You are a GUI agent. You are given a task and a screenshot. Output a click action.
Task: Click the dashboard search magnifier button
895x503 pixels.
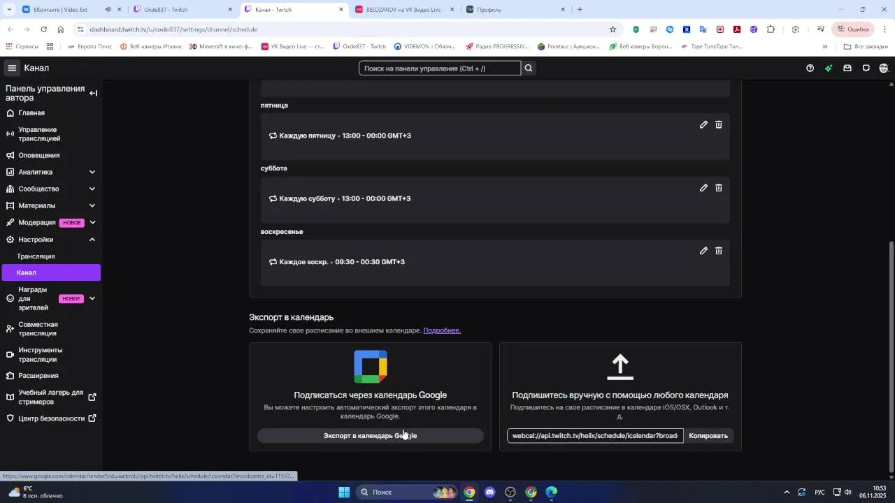(529, 68)
